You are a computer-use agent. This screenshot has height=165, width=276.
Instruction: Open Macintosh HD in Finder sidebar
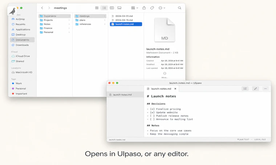click(x=22, y=73)
